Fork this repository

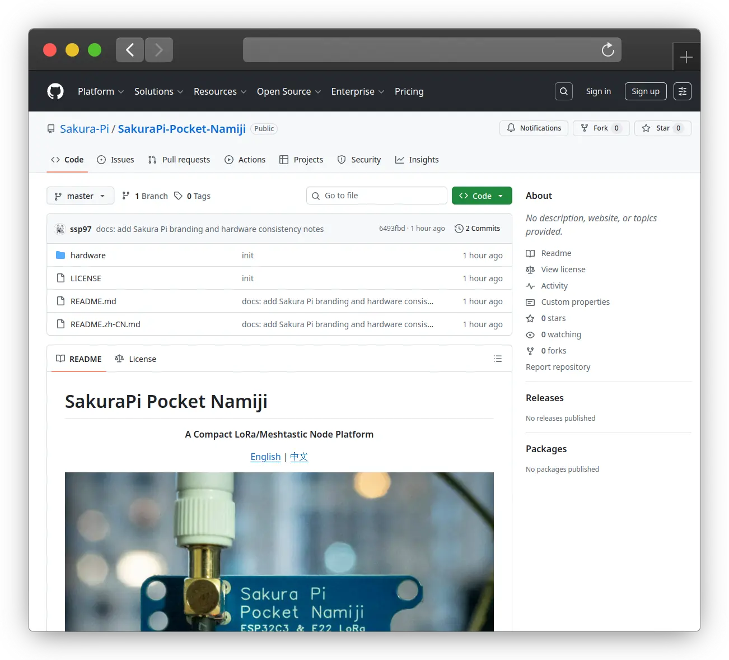tap(601, 128)
